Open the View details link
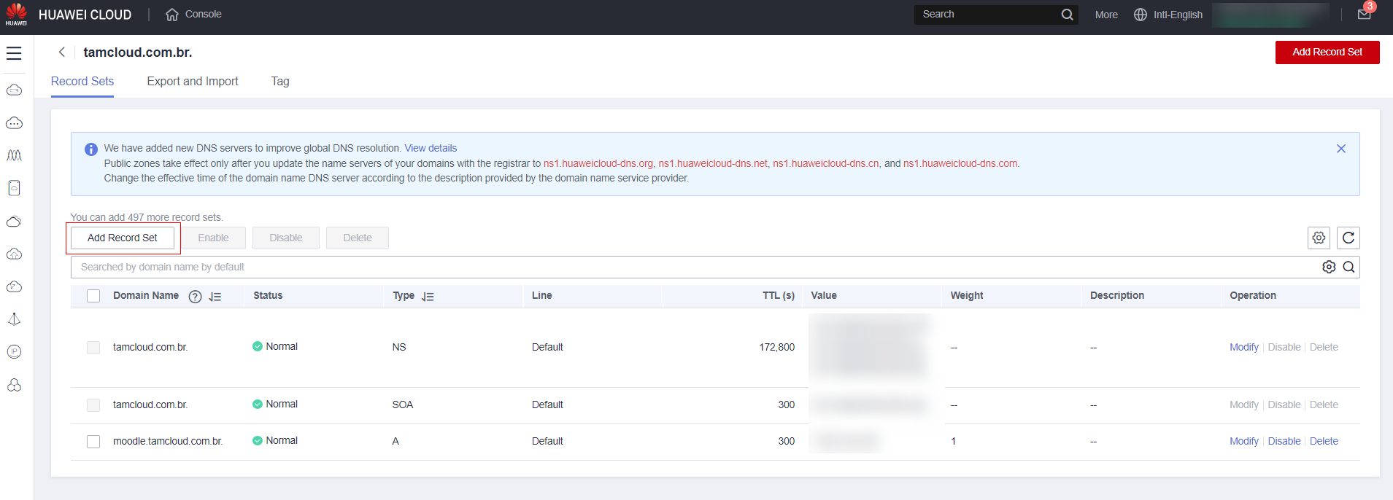 (431, 148)
